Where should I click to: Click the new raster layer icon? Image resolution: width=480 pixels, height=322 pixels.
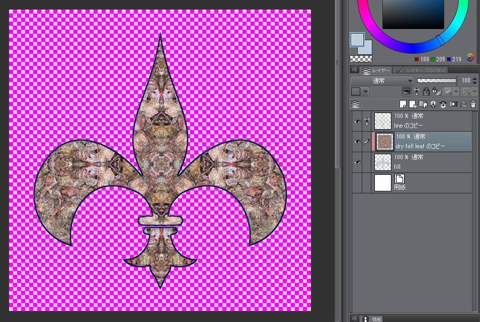(403, 104)
